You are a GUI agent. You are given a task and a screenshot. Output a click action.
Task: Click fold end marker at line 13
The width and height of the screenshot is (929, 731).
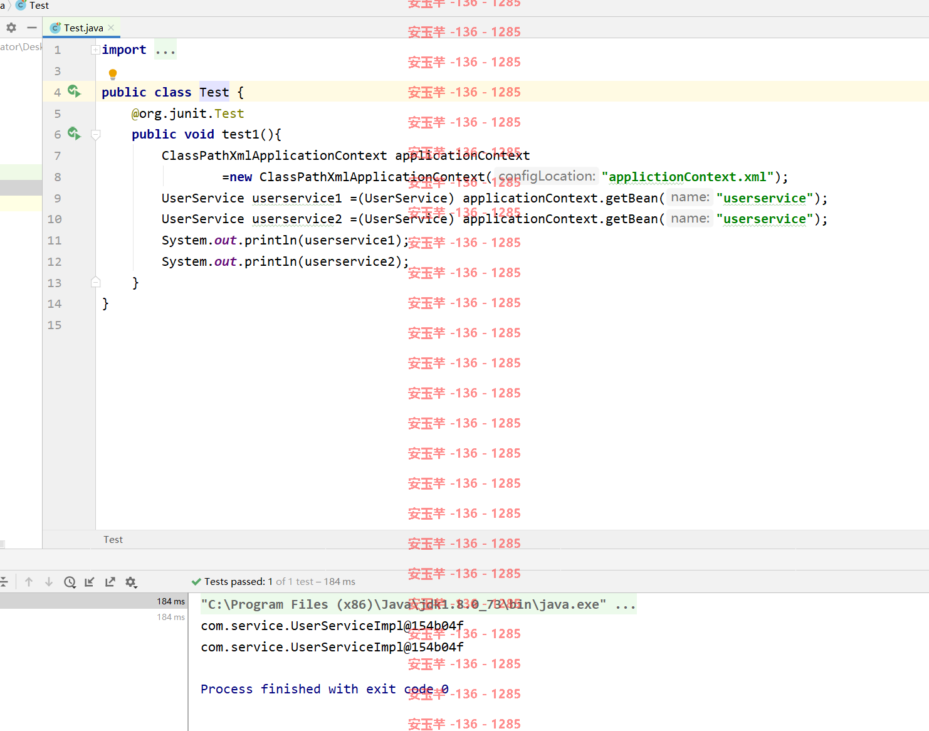[96, 282]
